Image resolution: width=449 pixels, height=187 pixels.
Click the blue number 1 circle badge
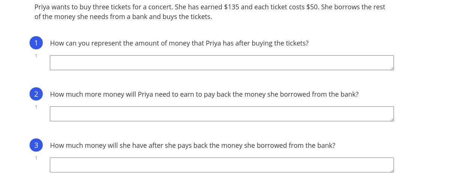(36, 43)
